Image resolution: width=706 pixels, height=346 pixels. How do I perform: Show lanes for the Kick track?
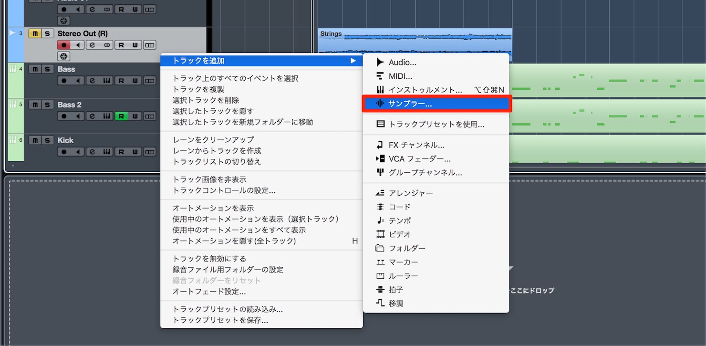pyautogui.click(x=150, y=152)
